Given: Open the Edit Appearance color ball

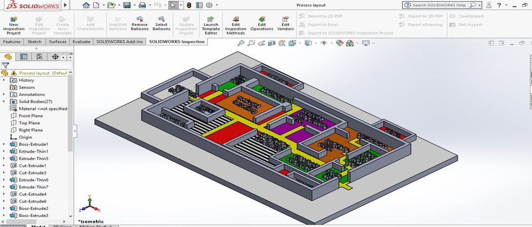Looking at the screenshot, I should tap(339, 43).
